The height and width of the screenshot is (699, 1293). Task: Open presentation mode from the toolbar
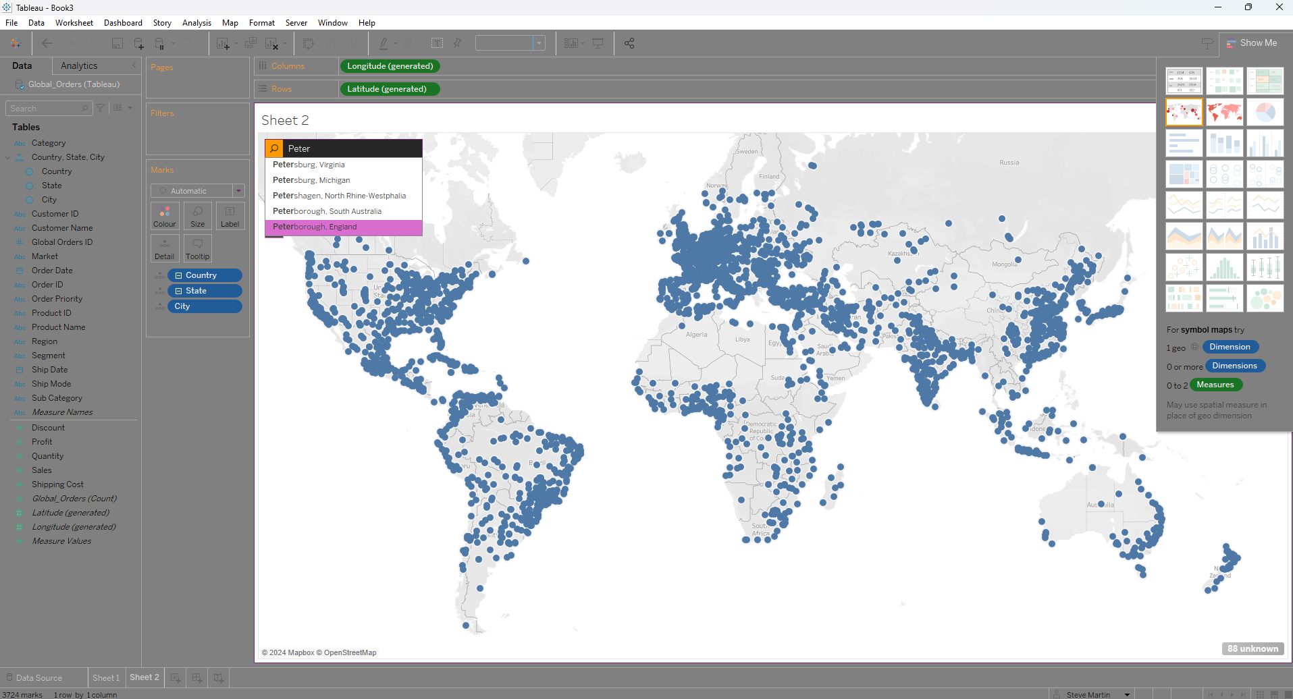pyautogui.click(x=598, y=43)
